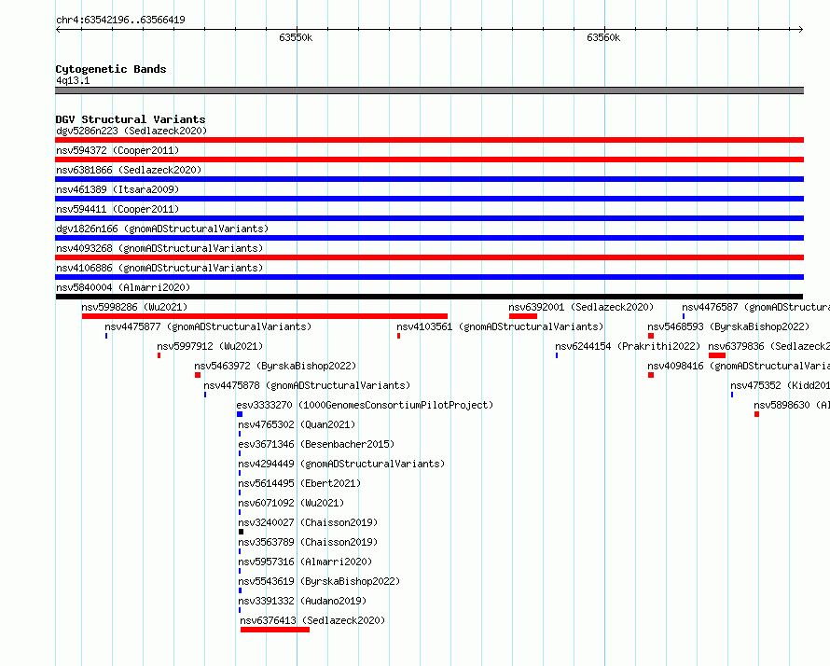Click the dgv5286n223 (Sedlazeck2020) variant label
830x666 pixels.
[x=131, y=131]
